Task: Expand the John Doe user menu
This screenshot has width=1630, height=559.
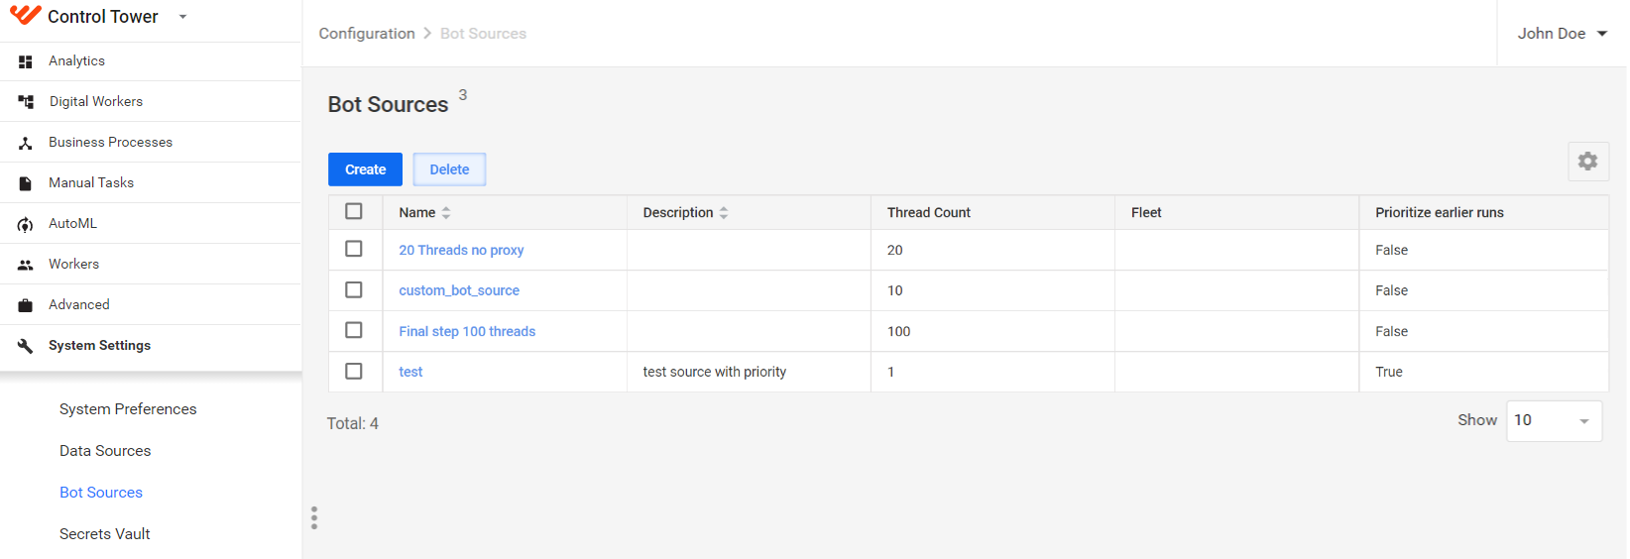Action: 1563,34
